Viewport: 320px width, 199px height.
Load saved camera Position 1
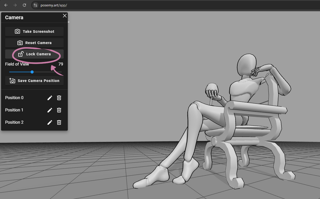(14, 110)
